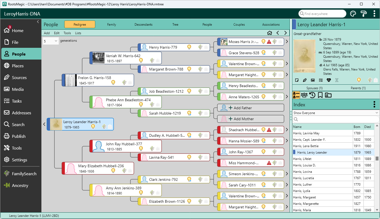
Task: Switch side panel to Index view icon
Action: click(296, 95)
